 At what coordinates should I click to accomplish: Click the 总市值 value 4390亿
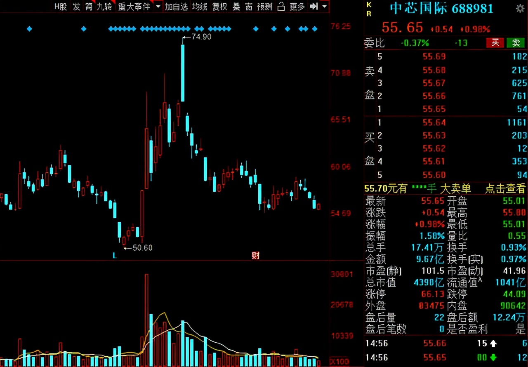429,282
